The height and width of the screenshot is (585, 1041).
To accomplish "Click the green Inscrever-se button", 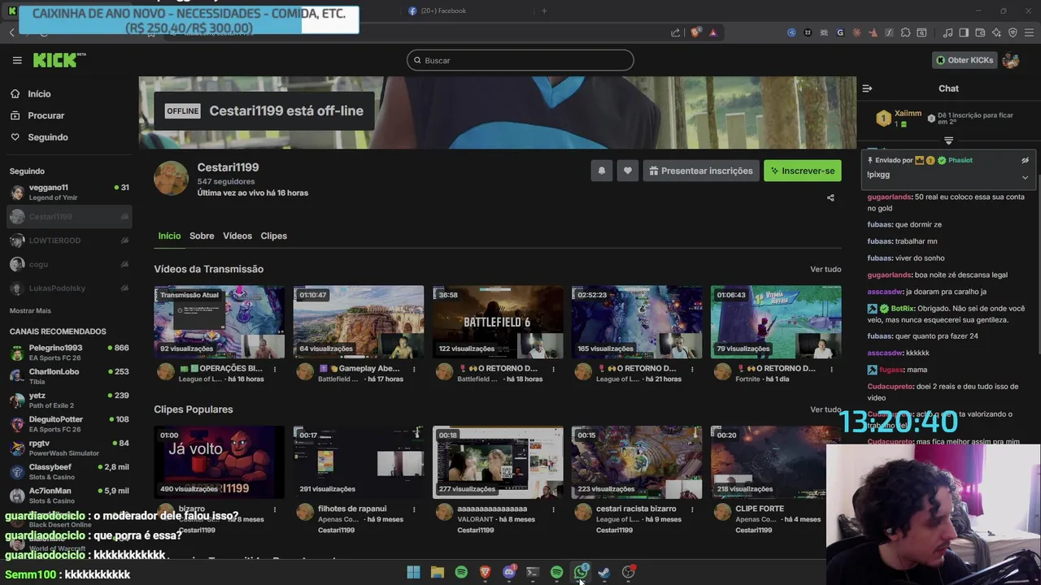I will [802, 171].
